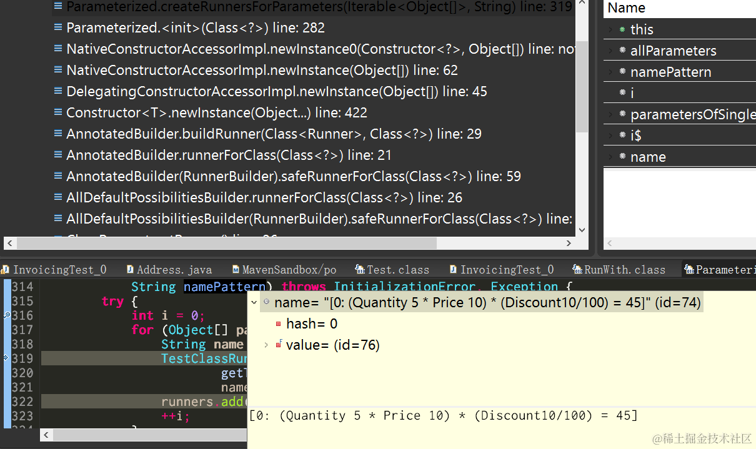Select frame AnnotatedBuilder(RunnerBuilder).safeRunnerForClass line 59
The image size is (756, 449).
pos(287,176)
